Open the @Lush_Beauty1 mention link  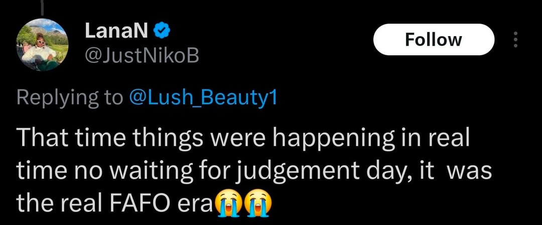click(203, 98)
